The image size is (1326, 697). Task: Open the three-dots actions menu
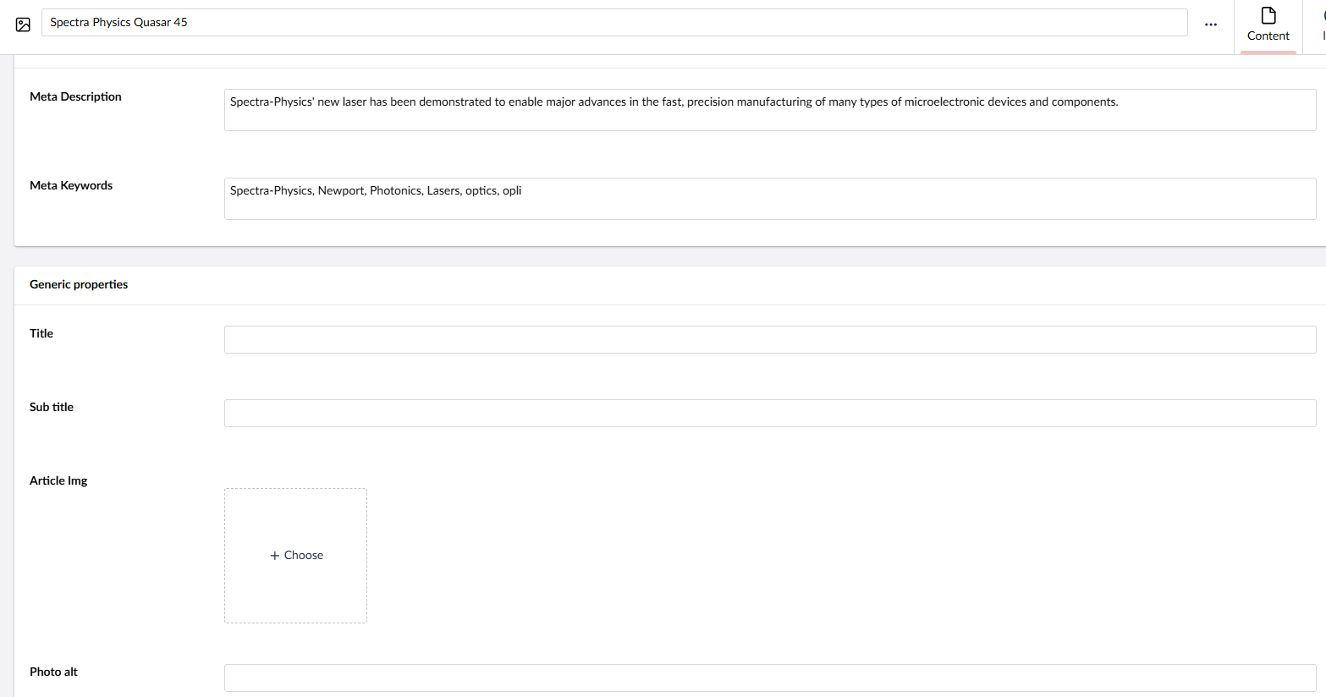tap(1210, 25)
